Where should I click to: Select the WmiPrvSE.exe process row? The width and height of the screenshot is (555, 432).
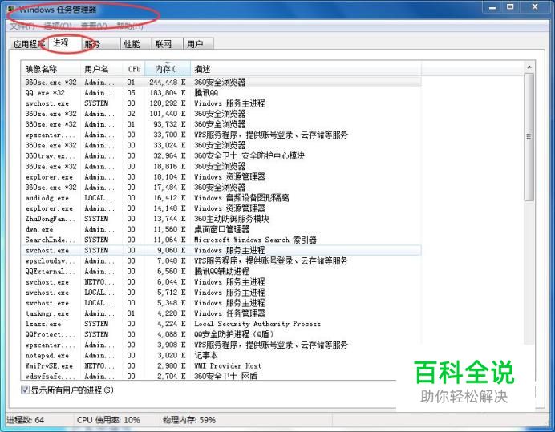[221, 365]
